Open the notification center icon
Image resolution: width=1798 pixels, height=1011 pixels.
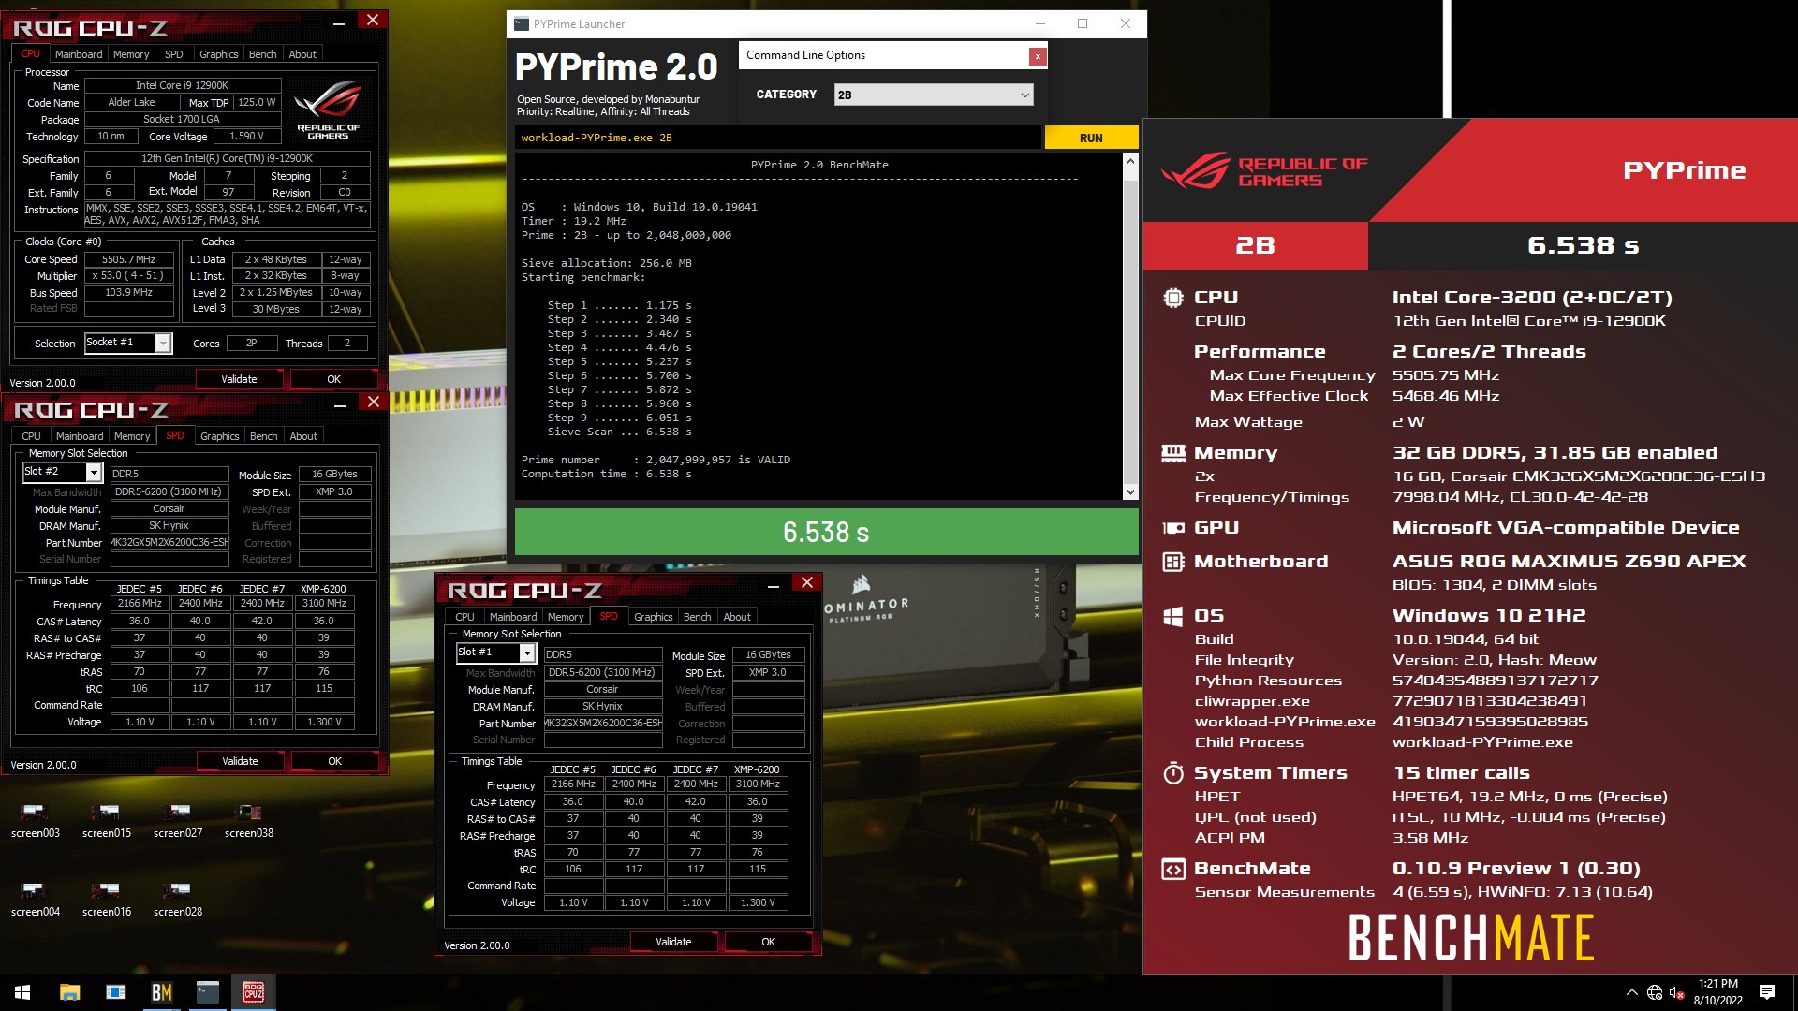click(1767, 992)
